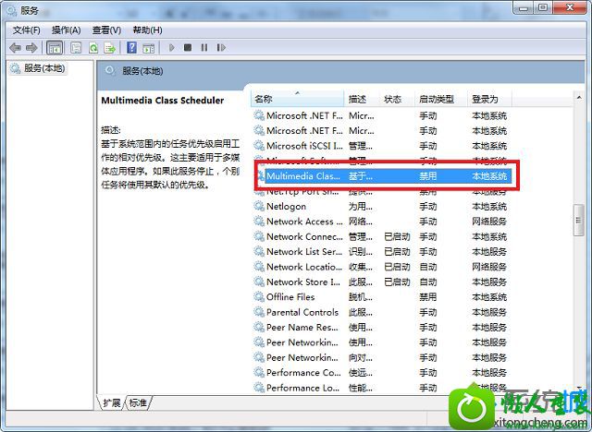Click the scroll up arrow of services list
592x432 pixels.
pyautogui.click(x=578, y=98)
